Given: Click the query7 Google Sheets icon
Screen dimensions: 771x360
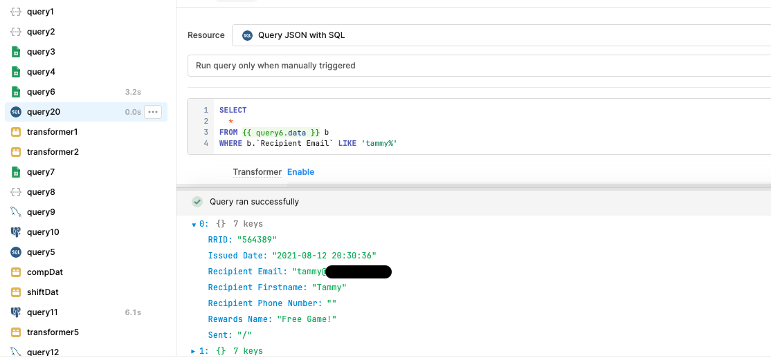Looking at the screenshot, I should click(16, 172).
